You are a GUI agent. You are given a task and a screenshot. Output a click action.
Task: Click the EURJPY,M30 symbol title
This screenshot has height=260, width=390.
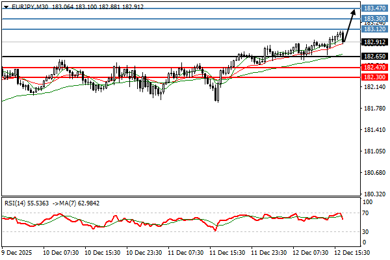coord(27,6)
